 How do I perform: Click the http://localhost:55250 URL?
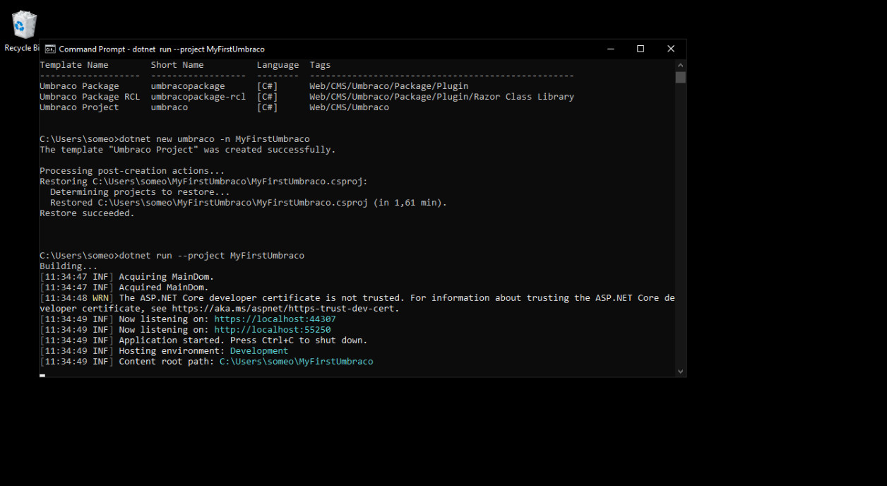[272, 330]
